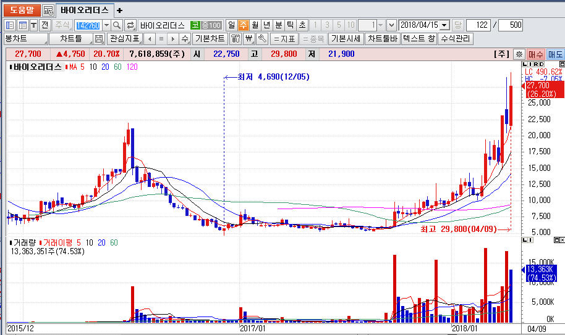
Task: Click the bar count field showing 122
Action: [478, 25]
